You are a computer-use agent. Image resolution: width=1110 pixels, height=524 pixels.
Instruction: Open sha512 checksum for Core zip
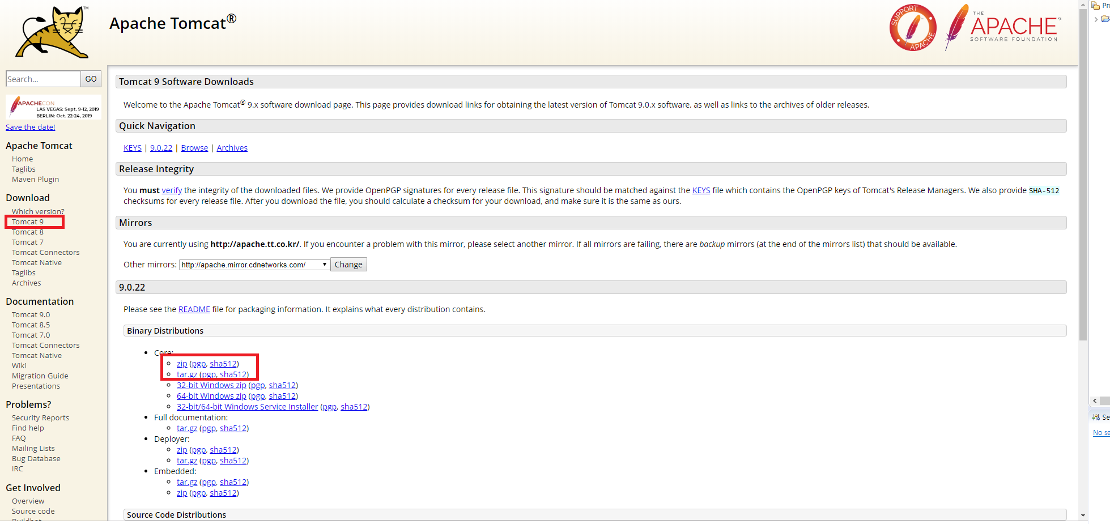pyautogui.click(x=223, y=364)
